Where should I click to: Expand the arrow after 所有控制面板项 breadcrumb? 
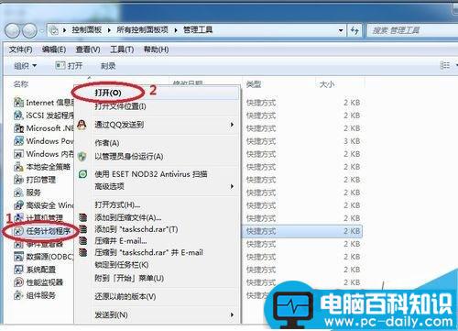tap(176, 30)
